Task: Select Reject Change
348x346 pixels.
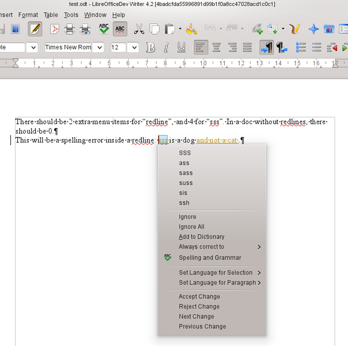Action: (x=212, y=307)
